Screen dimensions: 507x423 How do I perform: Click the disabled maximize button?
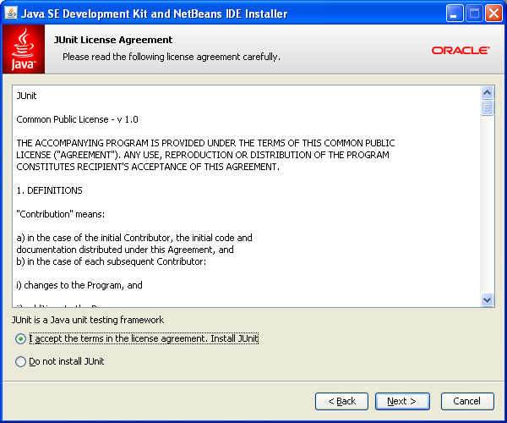[x=474, y=14]
